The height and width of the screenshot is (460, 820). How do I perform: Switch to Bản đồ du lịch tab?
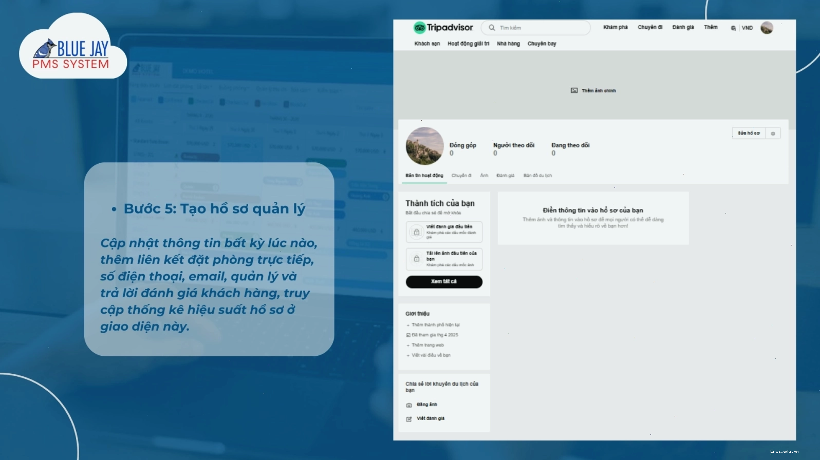pos(537,176)
